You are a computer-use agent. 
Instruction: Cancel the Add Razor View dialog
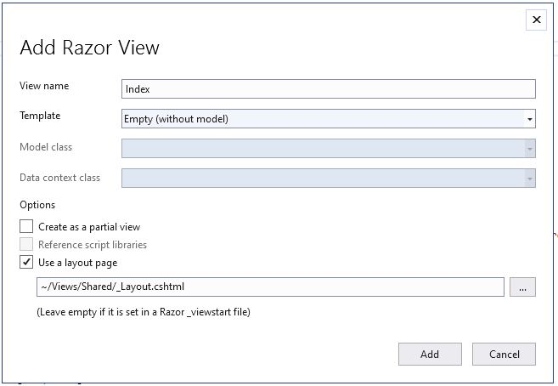click(x=504, y=354)
